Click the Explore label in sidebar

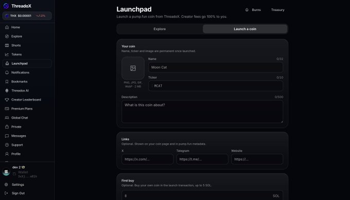(17, 37)
